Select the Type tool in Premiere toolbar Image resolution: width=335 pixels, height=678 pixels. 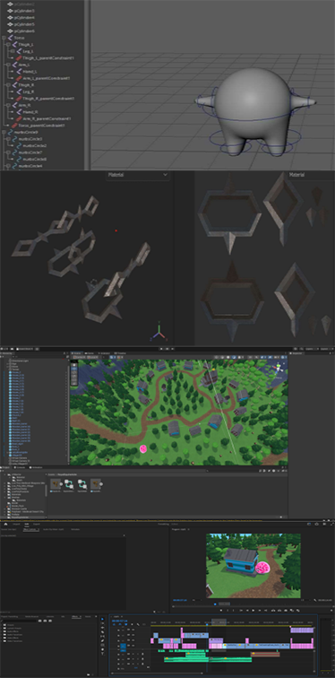click(102, 653)
